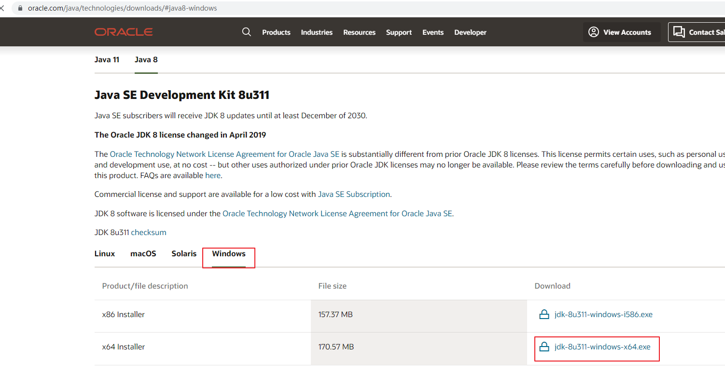The height and width of the screenshot is (376, 725).
Task: Open the FAQs 'here' link
Action: pos(213,176)
